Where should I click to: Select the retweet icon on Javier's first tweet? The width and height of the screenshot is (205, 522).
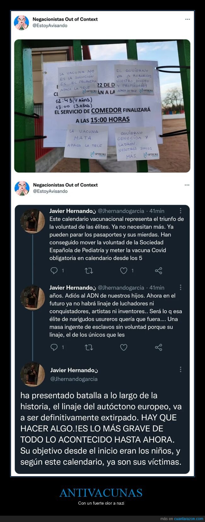[x=89, y=270]
